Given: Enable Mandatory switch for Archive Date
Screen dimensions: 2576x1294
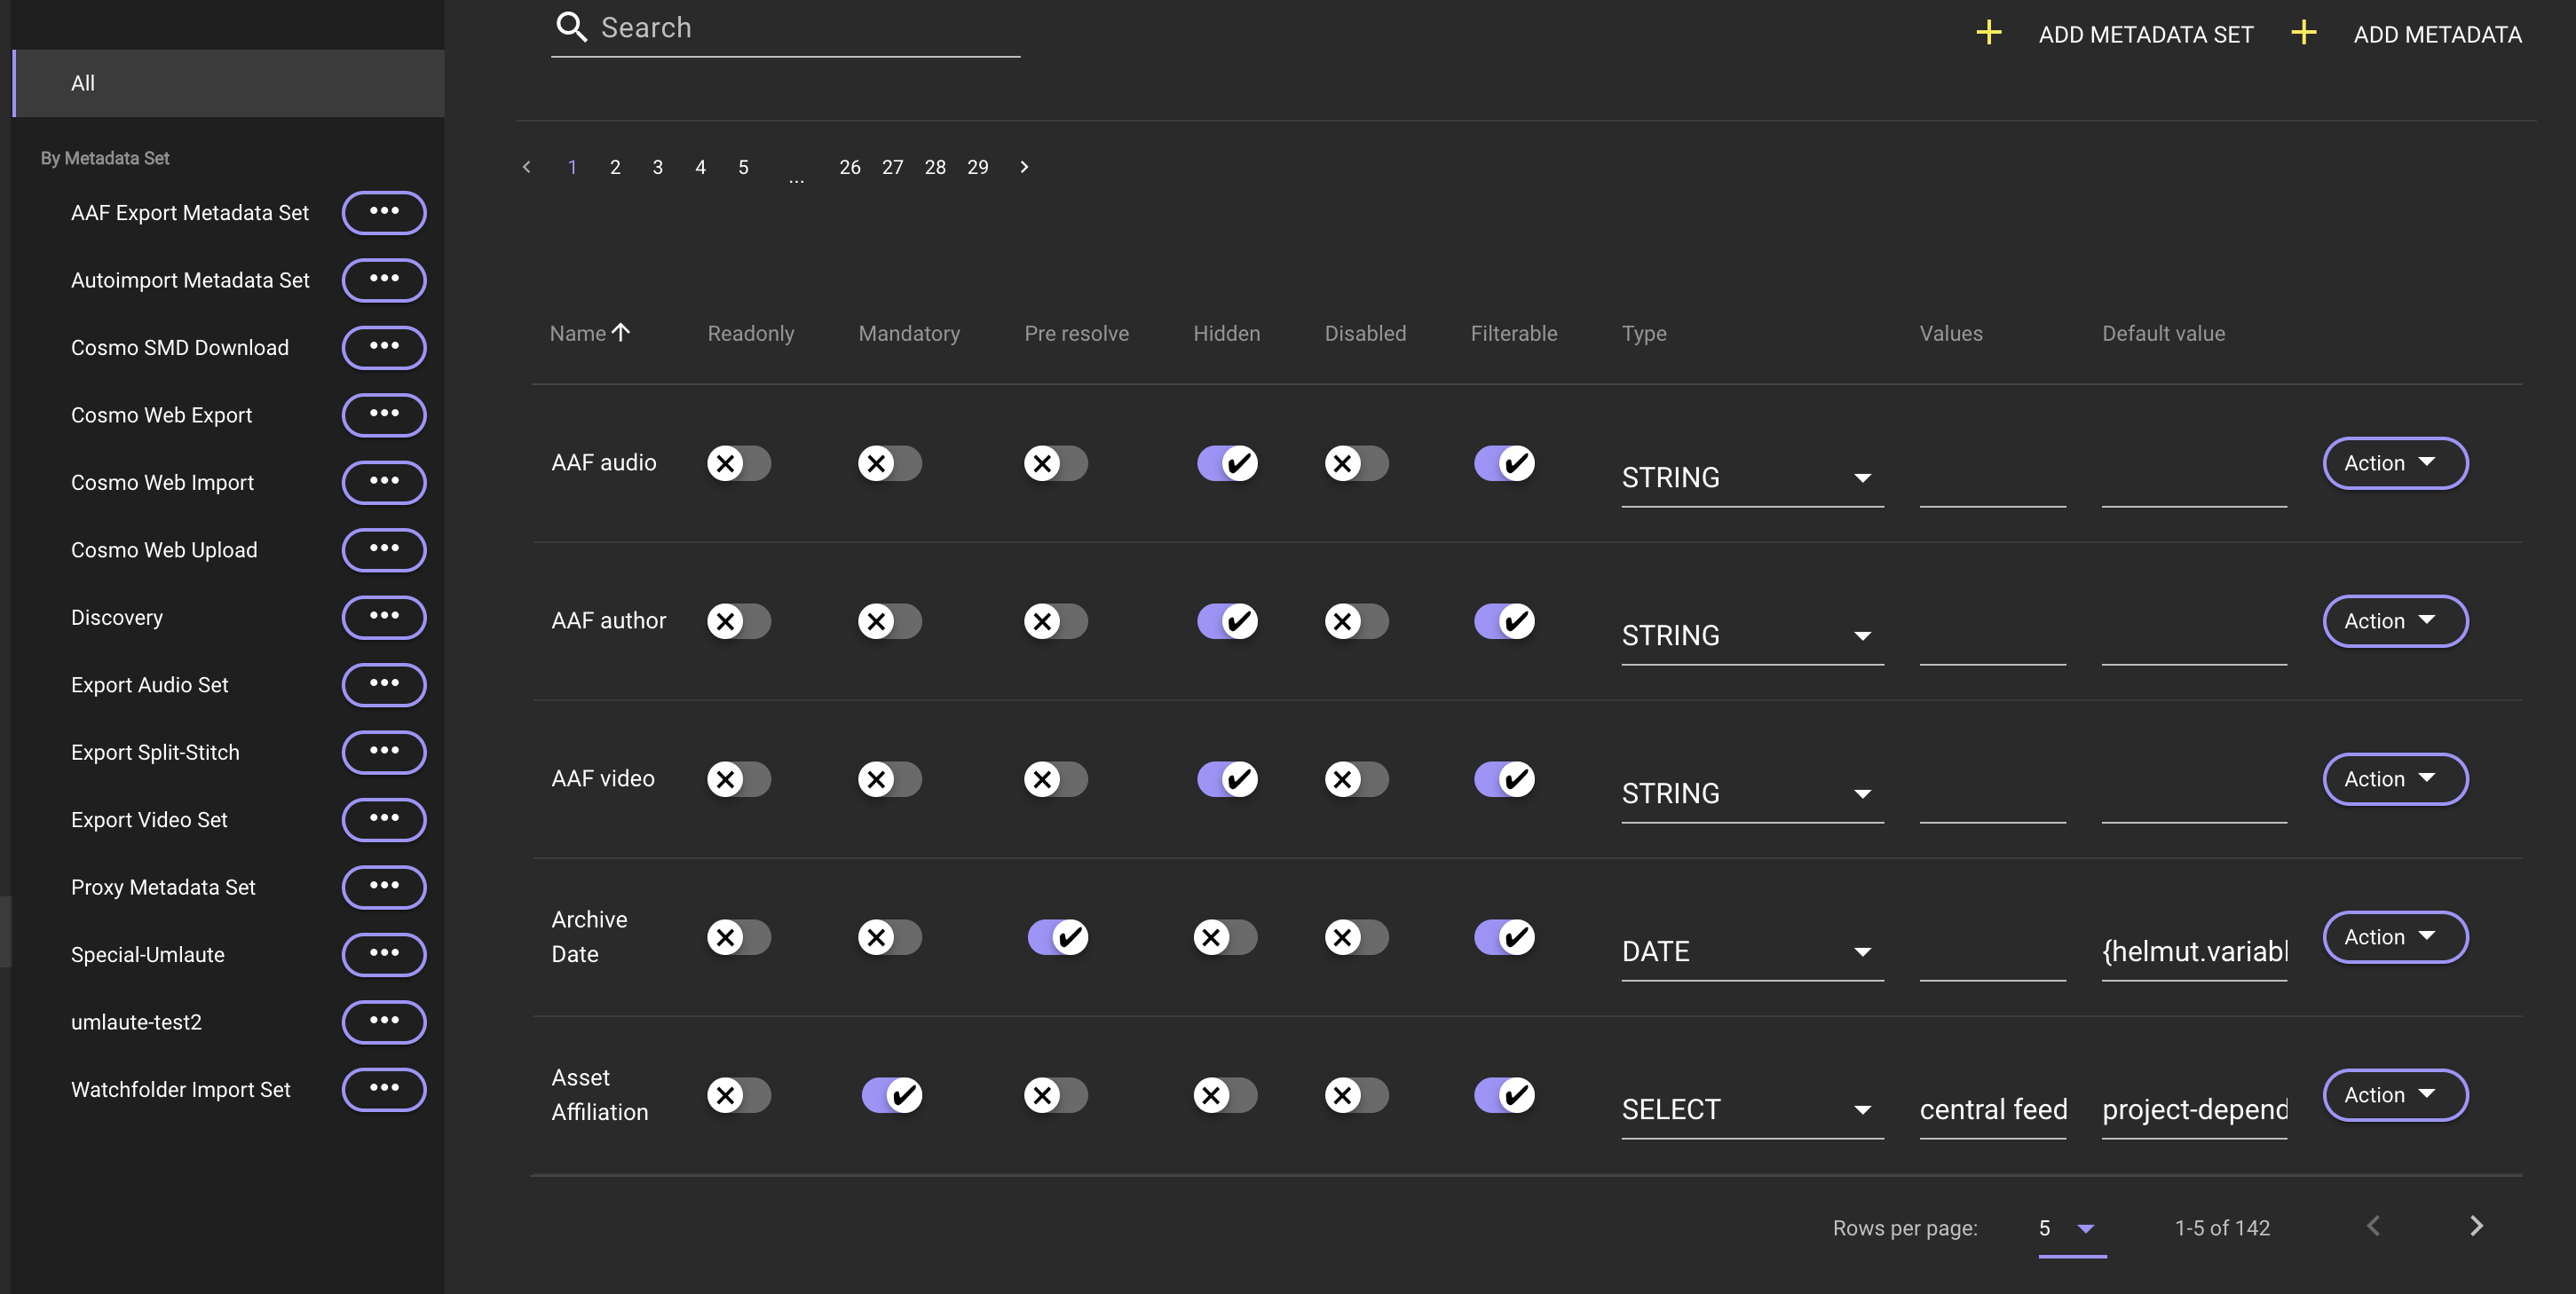Looking at the screenshot, I should click(889, 937).
